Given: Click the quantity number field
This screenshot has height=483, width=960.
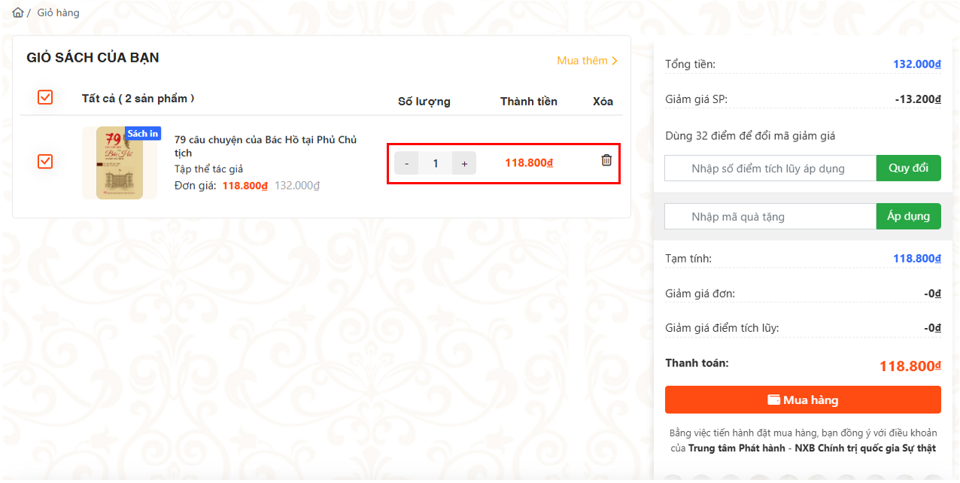Looking at the screenshot, I should pyautogui.click(x=435, y=163).
